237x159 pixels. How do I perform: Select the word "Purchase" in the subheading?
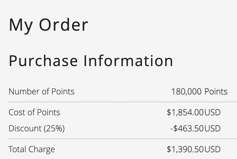point(43,60)
